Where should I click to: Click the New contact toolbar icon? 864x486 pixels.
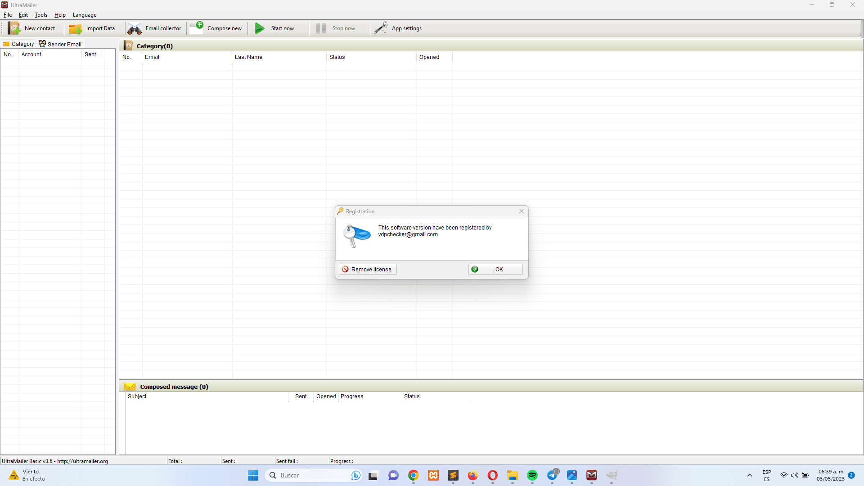pos(14,28)
